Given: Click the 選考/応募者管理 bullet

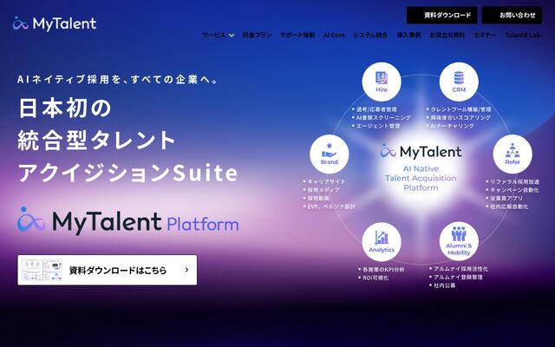Looking at the screenshot, I should pyautogui.click(x=376, y=109).
